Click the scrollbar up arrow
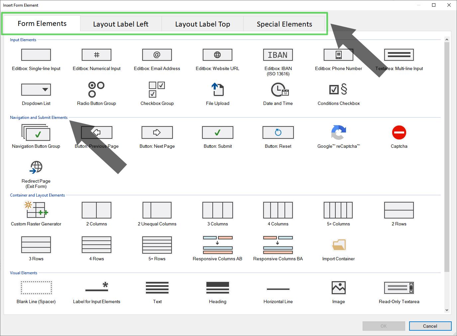 (447, 40)
